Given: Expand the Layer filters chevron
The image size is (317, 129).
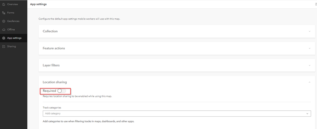Looking at the screenshot, I should click(310, 65).
